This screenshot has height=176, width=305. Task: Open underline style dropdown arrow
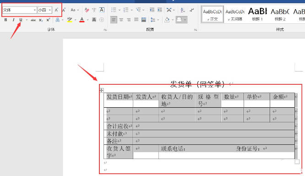pos(27,20)
